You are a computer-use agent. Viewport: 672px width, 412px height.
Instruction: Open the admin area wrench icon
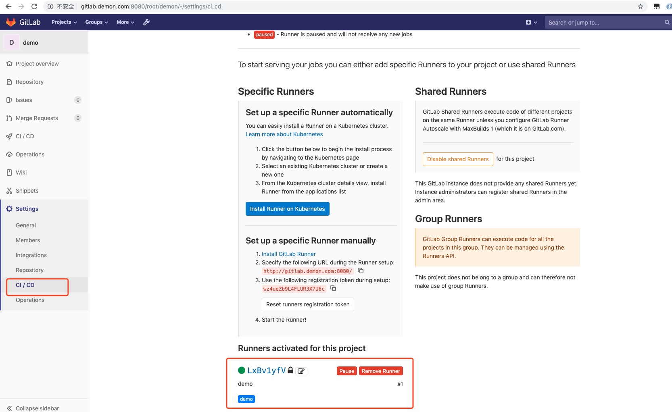tap(146, 22)
